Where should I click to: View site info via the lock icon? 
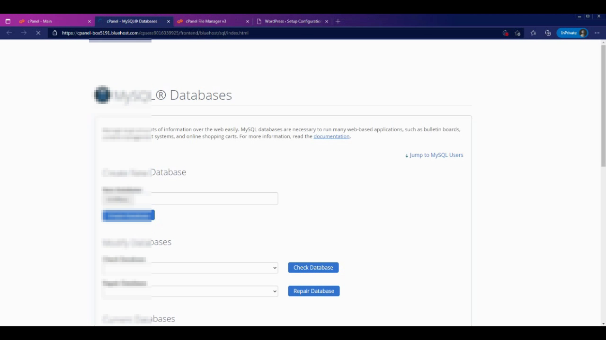coord(55,33)
